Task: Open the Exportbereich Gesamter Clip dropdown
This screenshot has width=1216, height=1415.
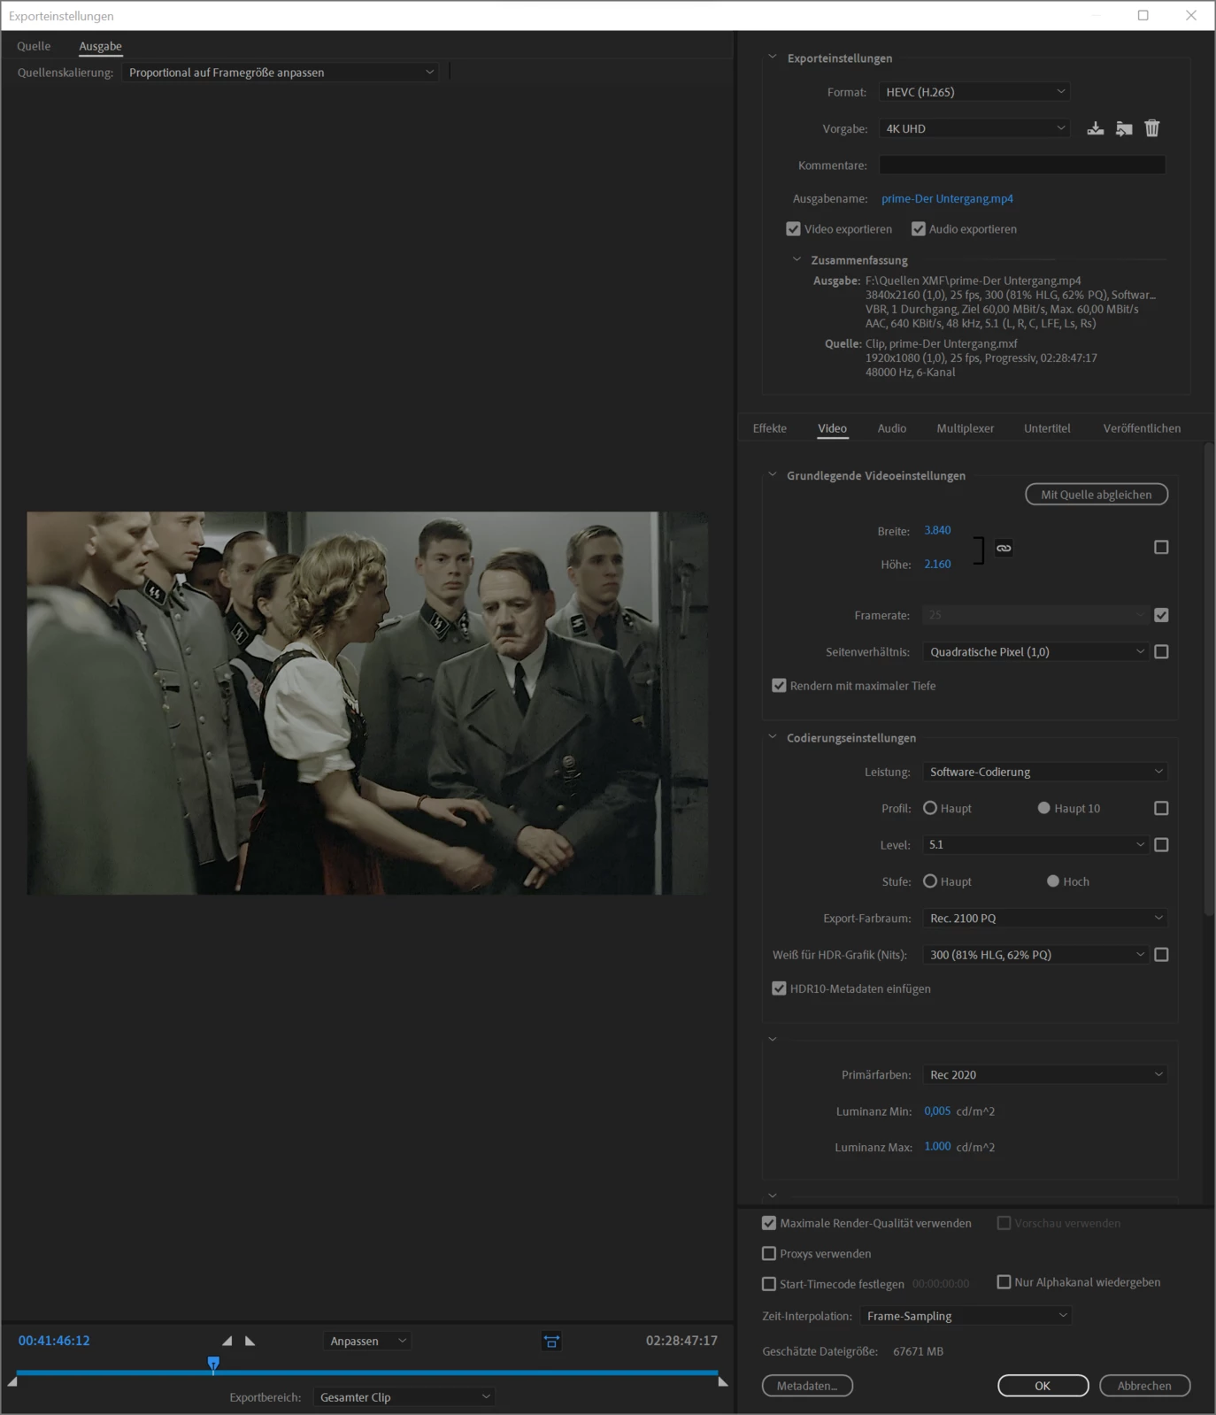Action: coord(404,1397)
